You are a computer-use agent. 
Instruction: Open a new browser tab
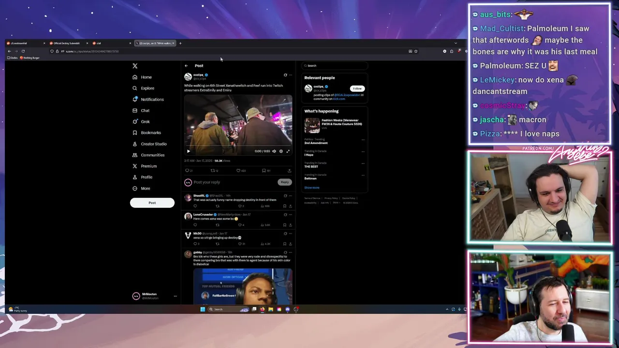click(180, 43)
